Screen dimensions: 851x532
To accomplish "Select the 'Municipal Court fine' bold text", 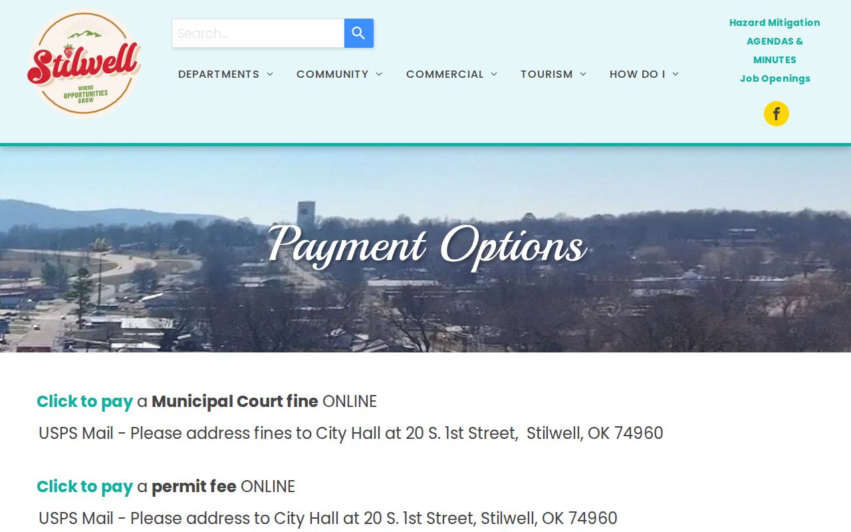I will tap(235, 402).
